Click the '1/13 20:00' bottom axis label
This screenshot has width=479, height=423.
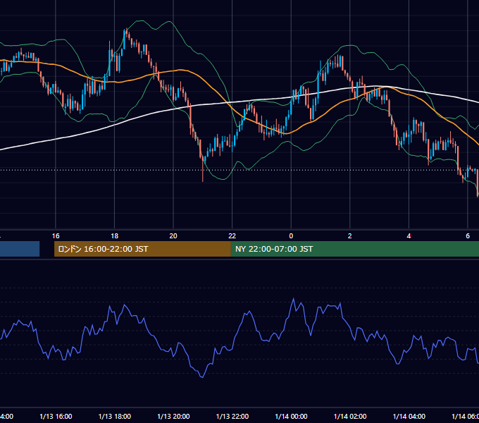pos(173,416)
